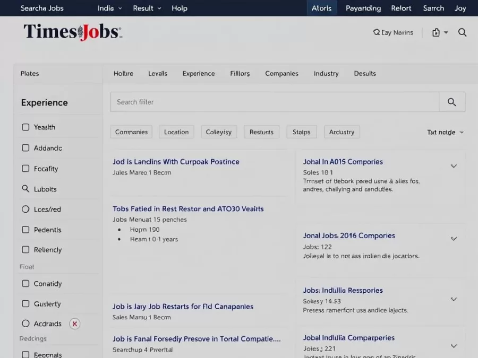Click the TimesJobs logo
The height and width of the screenshot is (358, 478).
(72, 32)
